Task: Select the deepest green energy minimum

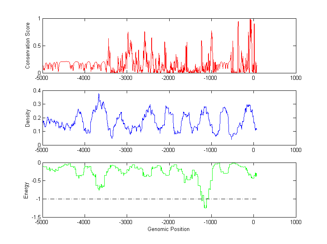Action: 205,207
